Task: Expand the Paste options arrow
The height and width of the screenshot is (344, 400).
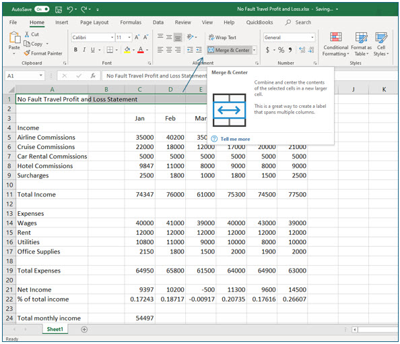Action: [x=14, y=54]
